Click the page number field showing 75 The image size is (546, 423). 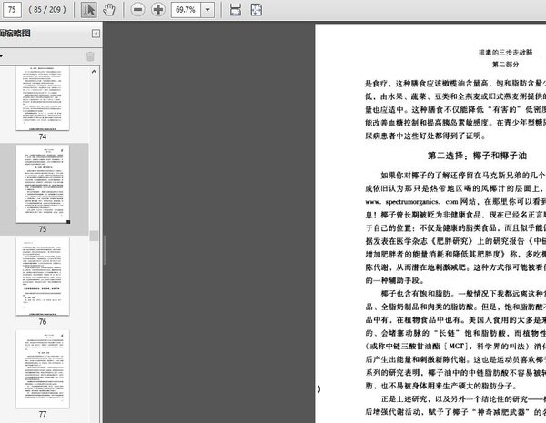click(12, 9)
